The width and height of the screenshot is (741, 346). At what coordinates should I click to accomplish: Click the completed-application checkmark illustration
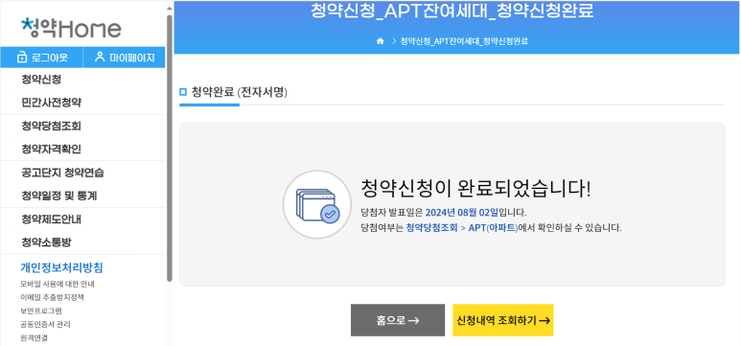(317, 204)
